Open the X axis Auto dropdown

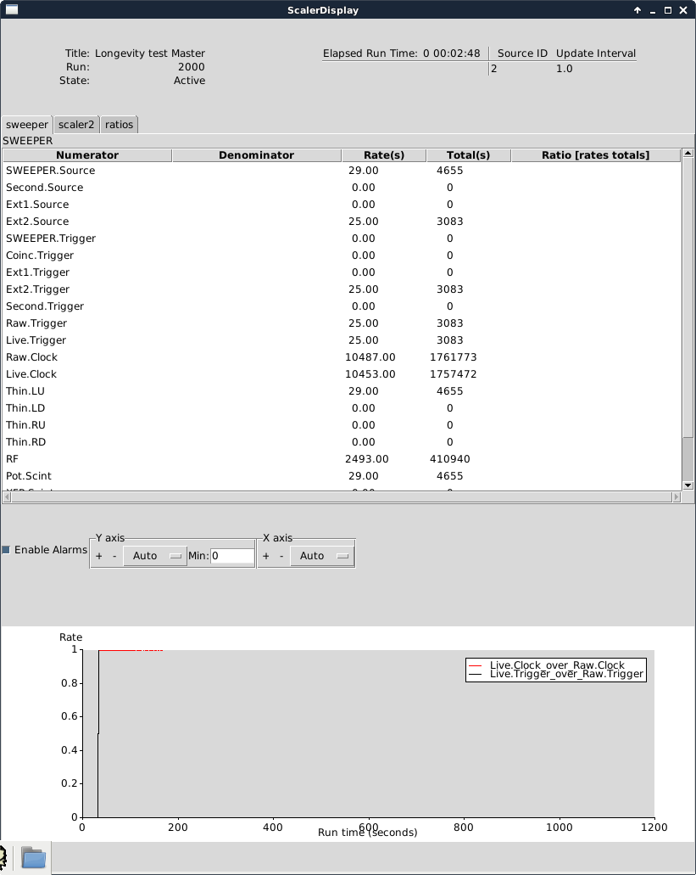click(x=321, y=556)
